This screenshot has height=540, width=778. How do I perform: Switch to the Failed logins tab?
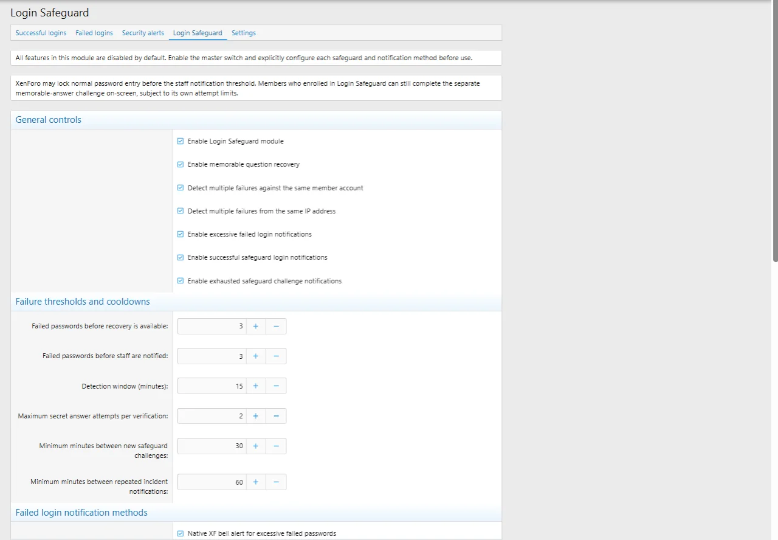coord(94,33)
